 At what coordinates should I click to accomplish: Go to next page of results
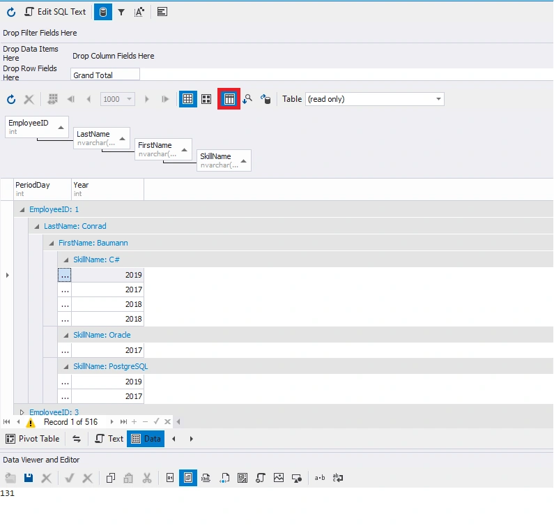[x=146, y=99]
